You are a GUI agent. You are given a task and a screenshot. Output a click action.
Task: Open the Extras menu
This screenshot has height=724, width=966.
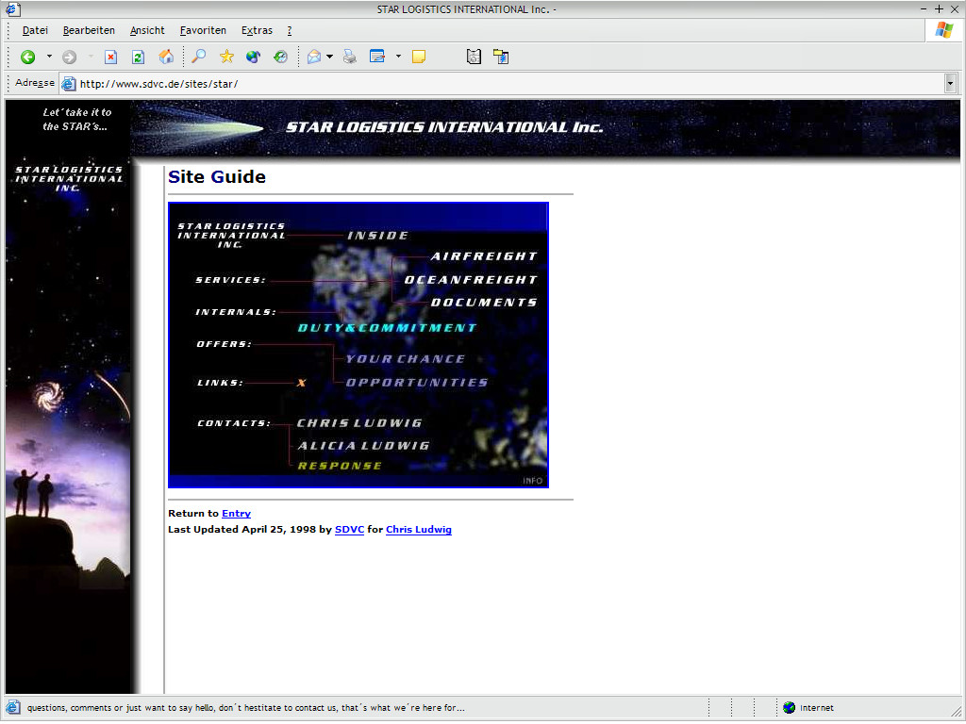click(257, 30)
